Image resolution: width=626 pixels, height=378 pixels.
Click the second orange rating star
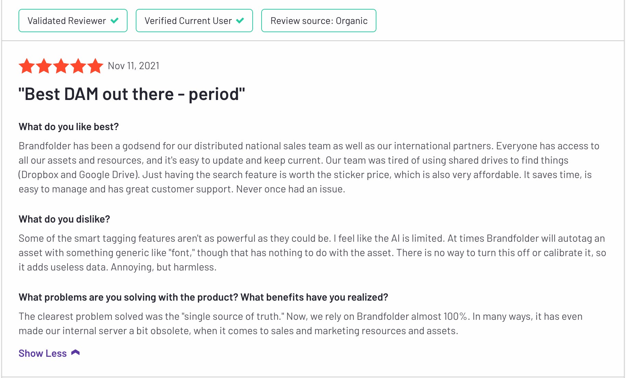coord(44,66)
